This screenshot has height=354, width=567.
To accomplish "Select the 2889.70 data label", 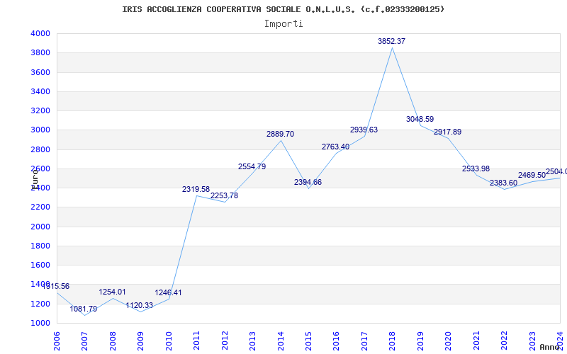I will pyautogui.click(x=280, y=134).
